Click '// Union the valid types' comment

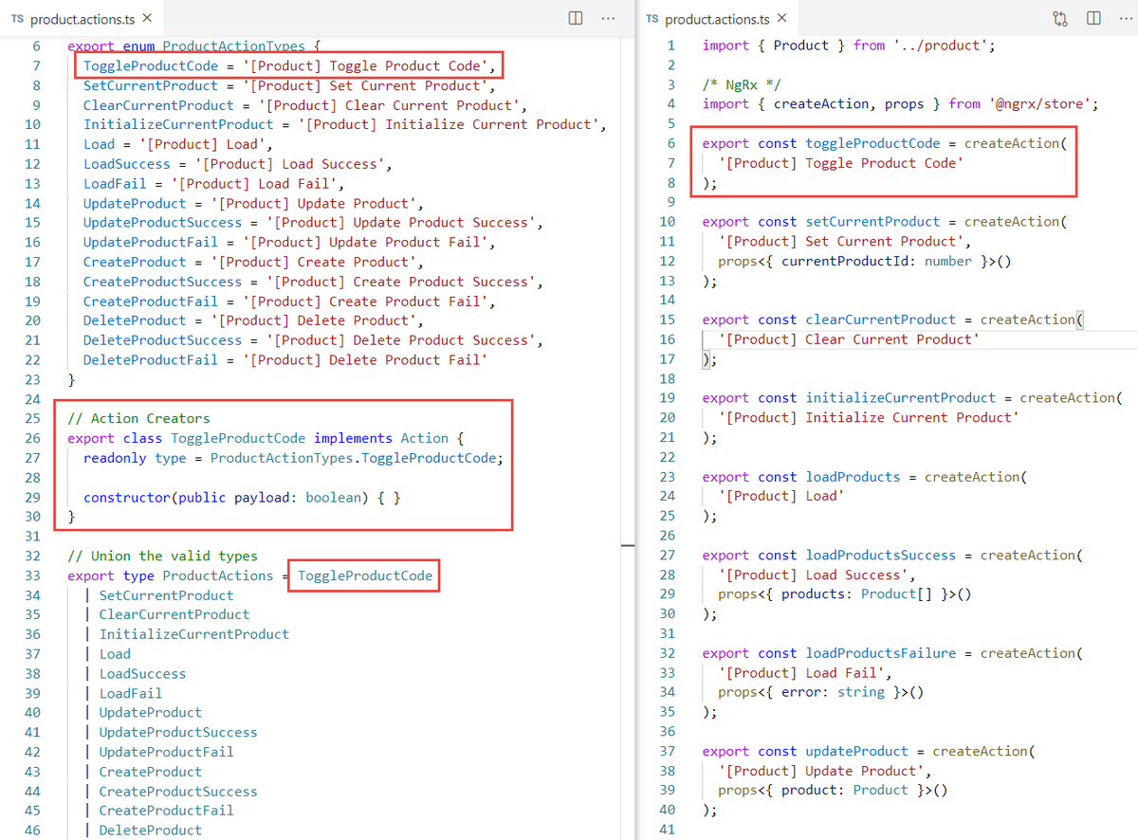click(x=162, y=556)
